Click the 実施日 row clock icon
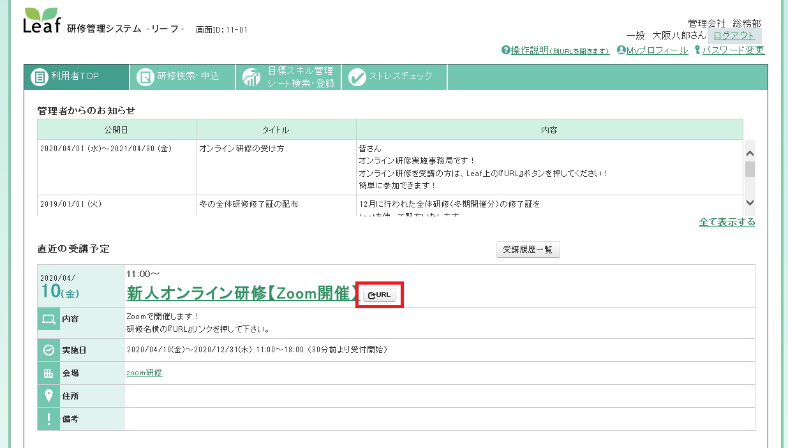Image resolution: width=788 pixels, height=448 pixels. [x=48, y=350]
